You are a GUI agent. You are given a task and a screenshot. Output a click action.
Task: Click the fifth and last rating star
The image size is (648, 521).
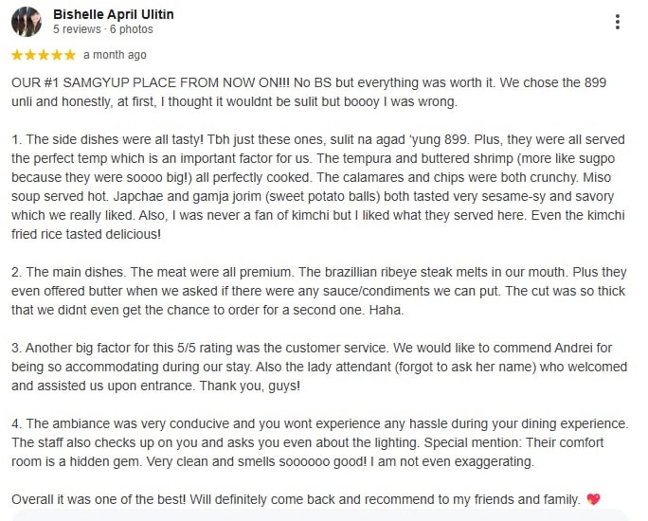coord(70,55)
